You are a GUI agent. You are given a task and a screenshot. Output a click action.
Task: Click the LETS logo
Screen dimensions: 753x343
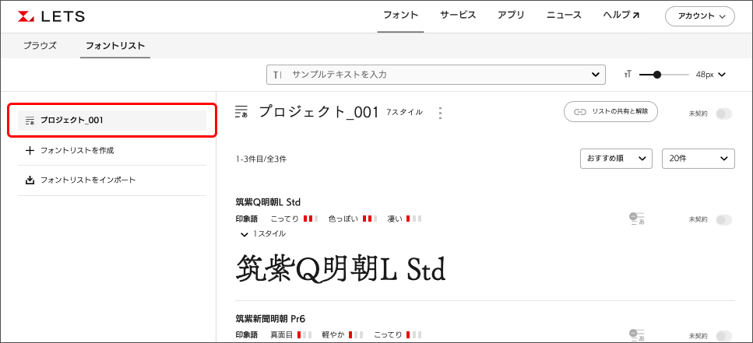[51, 16]
